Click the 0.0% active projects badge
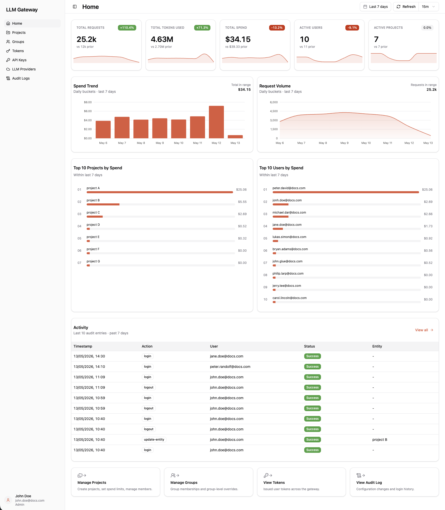This screenshot has height=510, width=445. click(x=427, y=28)
